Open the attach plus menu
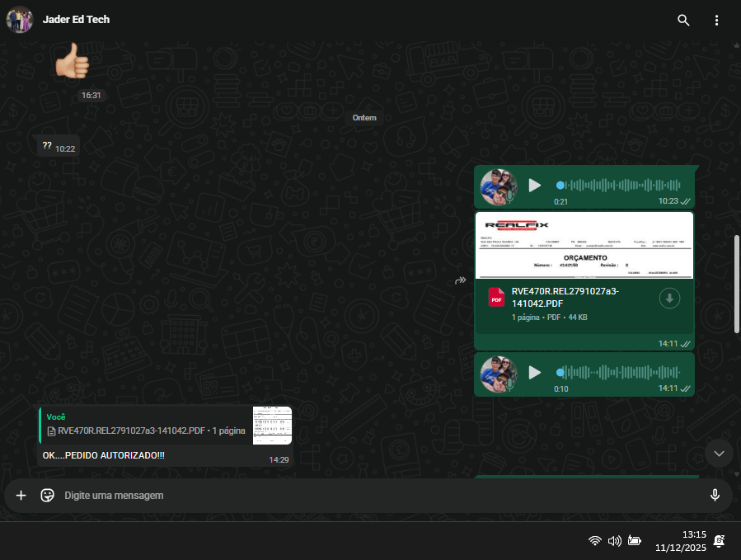This screenshot has width=741, height=560. coord(21,496)
